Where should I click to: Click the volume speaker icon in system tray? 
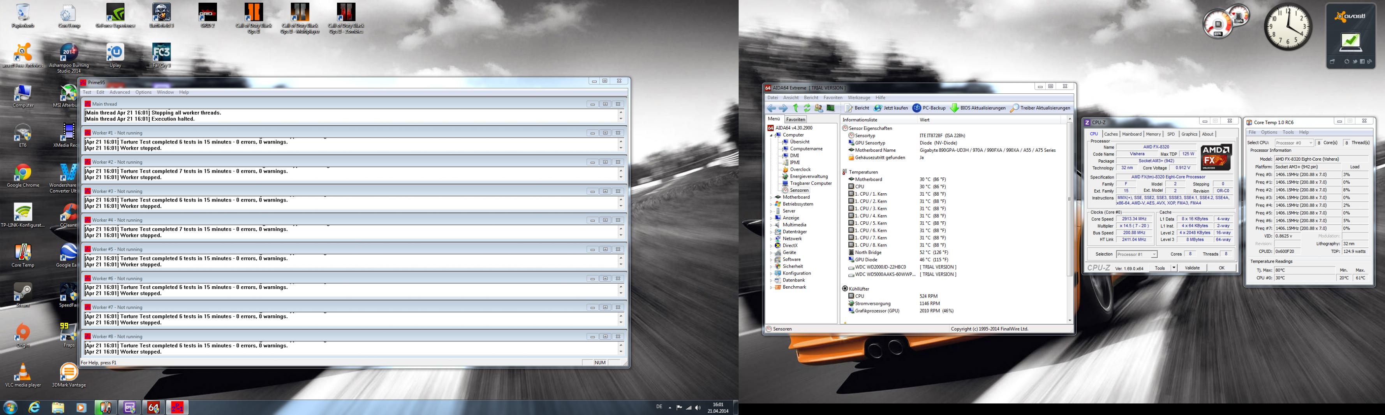(x=698, y=408)
